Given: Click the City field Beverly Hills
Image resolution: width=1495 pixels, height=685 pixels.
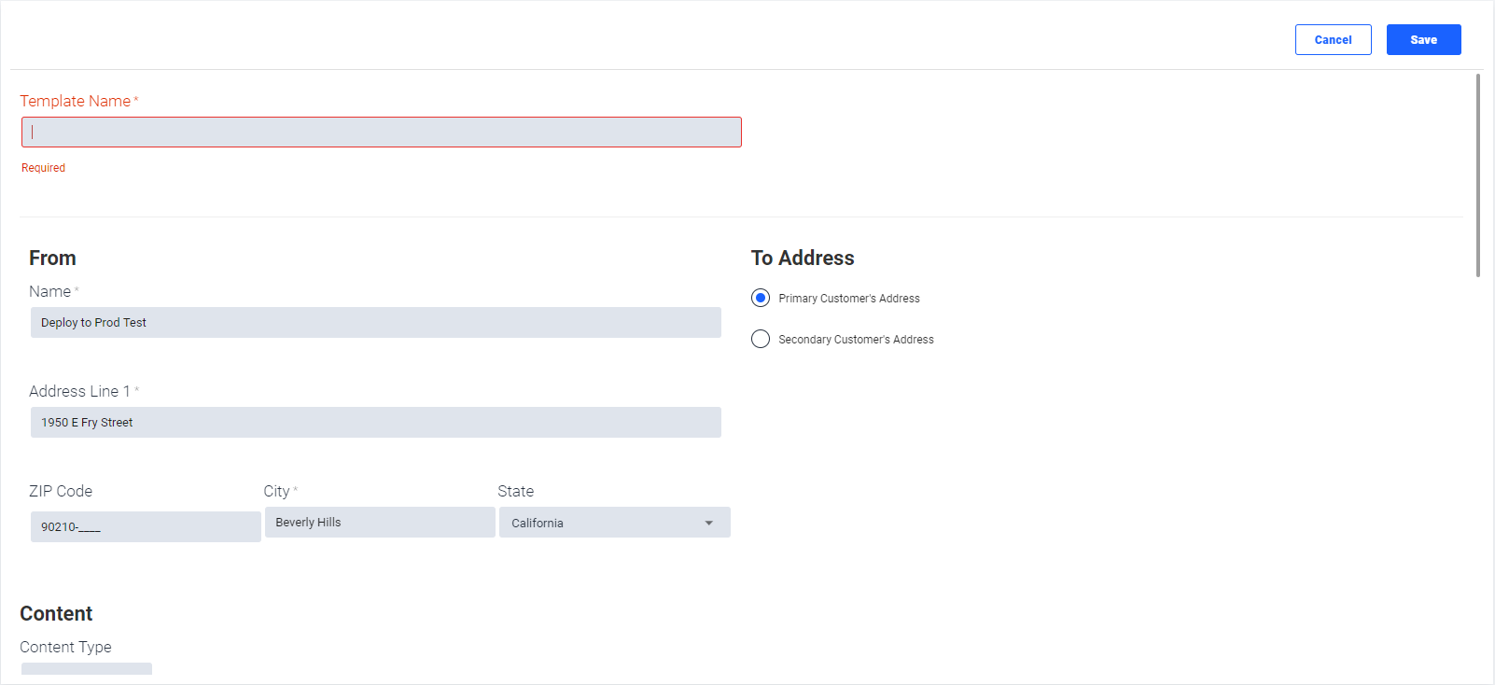Looking at the screenshot, I should pos(380,522).
